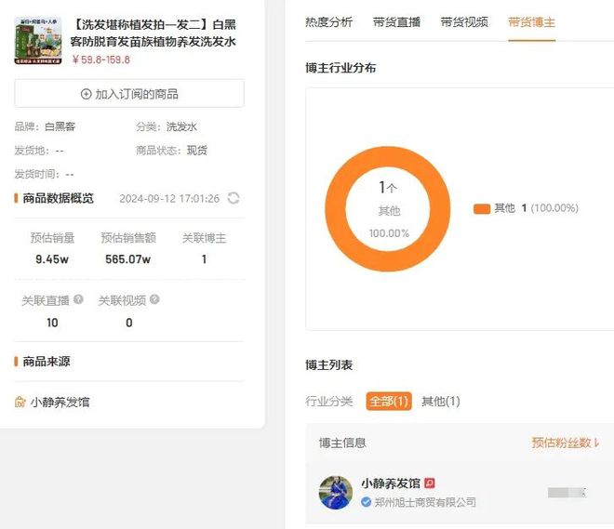Click the legend label 其他 1 (100.00%)
Image resolution: width=614 pixels, height=529 pixels.
click(x=536, y=207)
